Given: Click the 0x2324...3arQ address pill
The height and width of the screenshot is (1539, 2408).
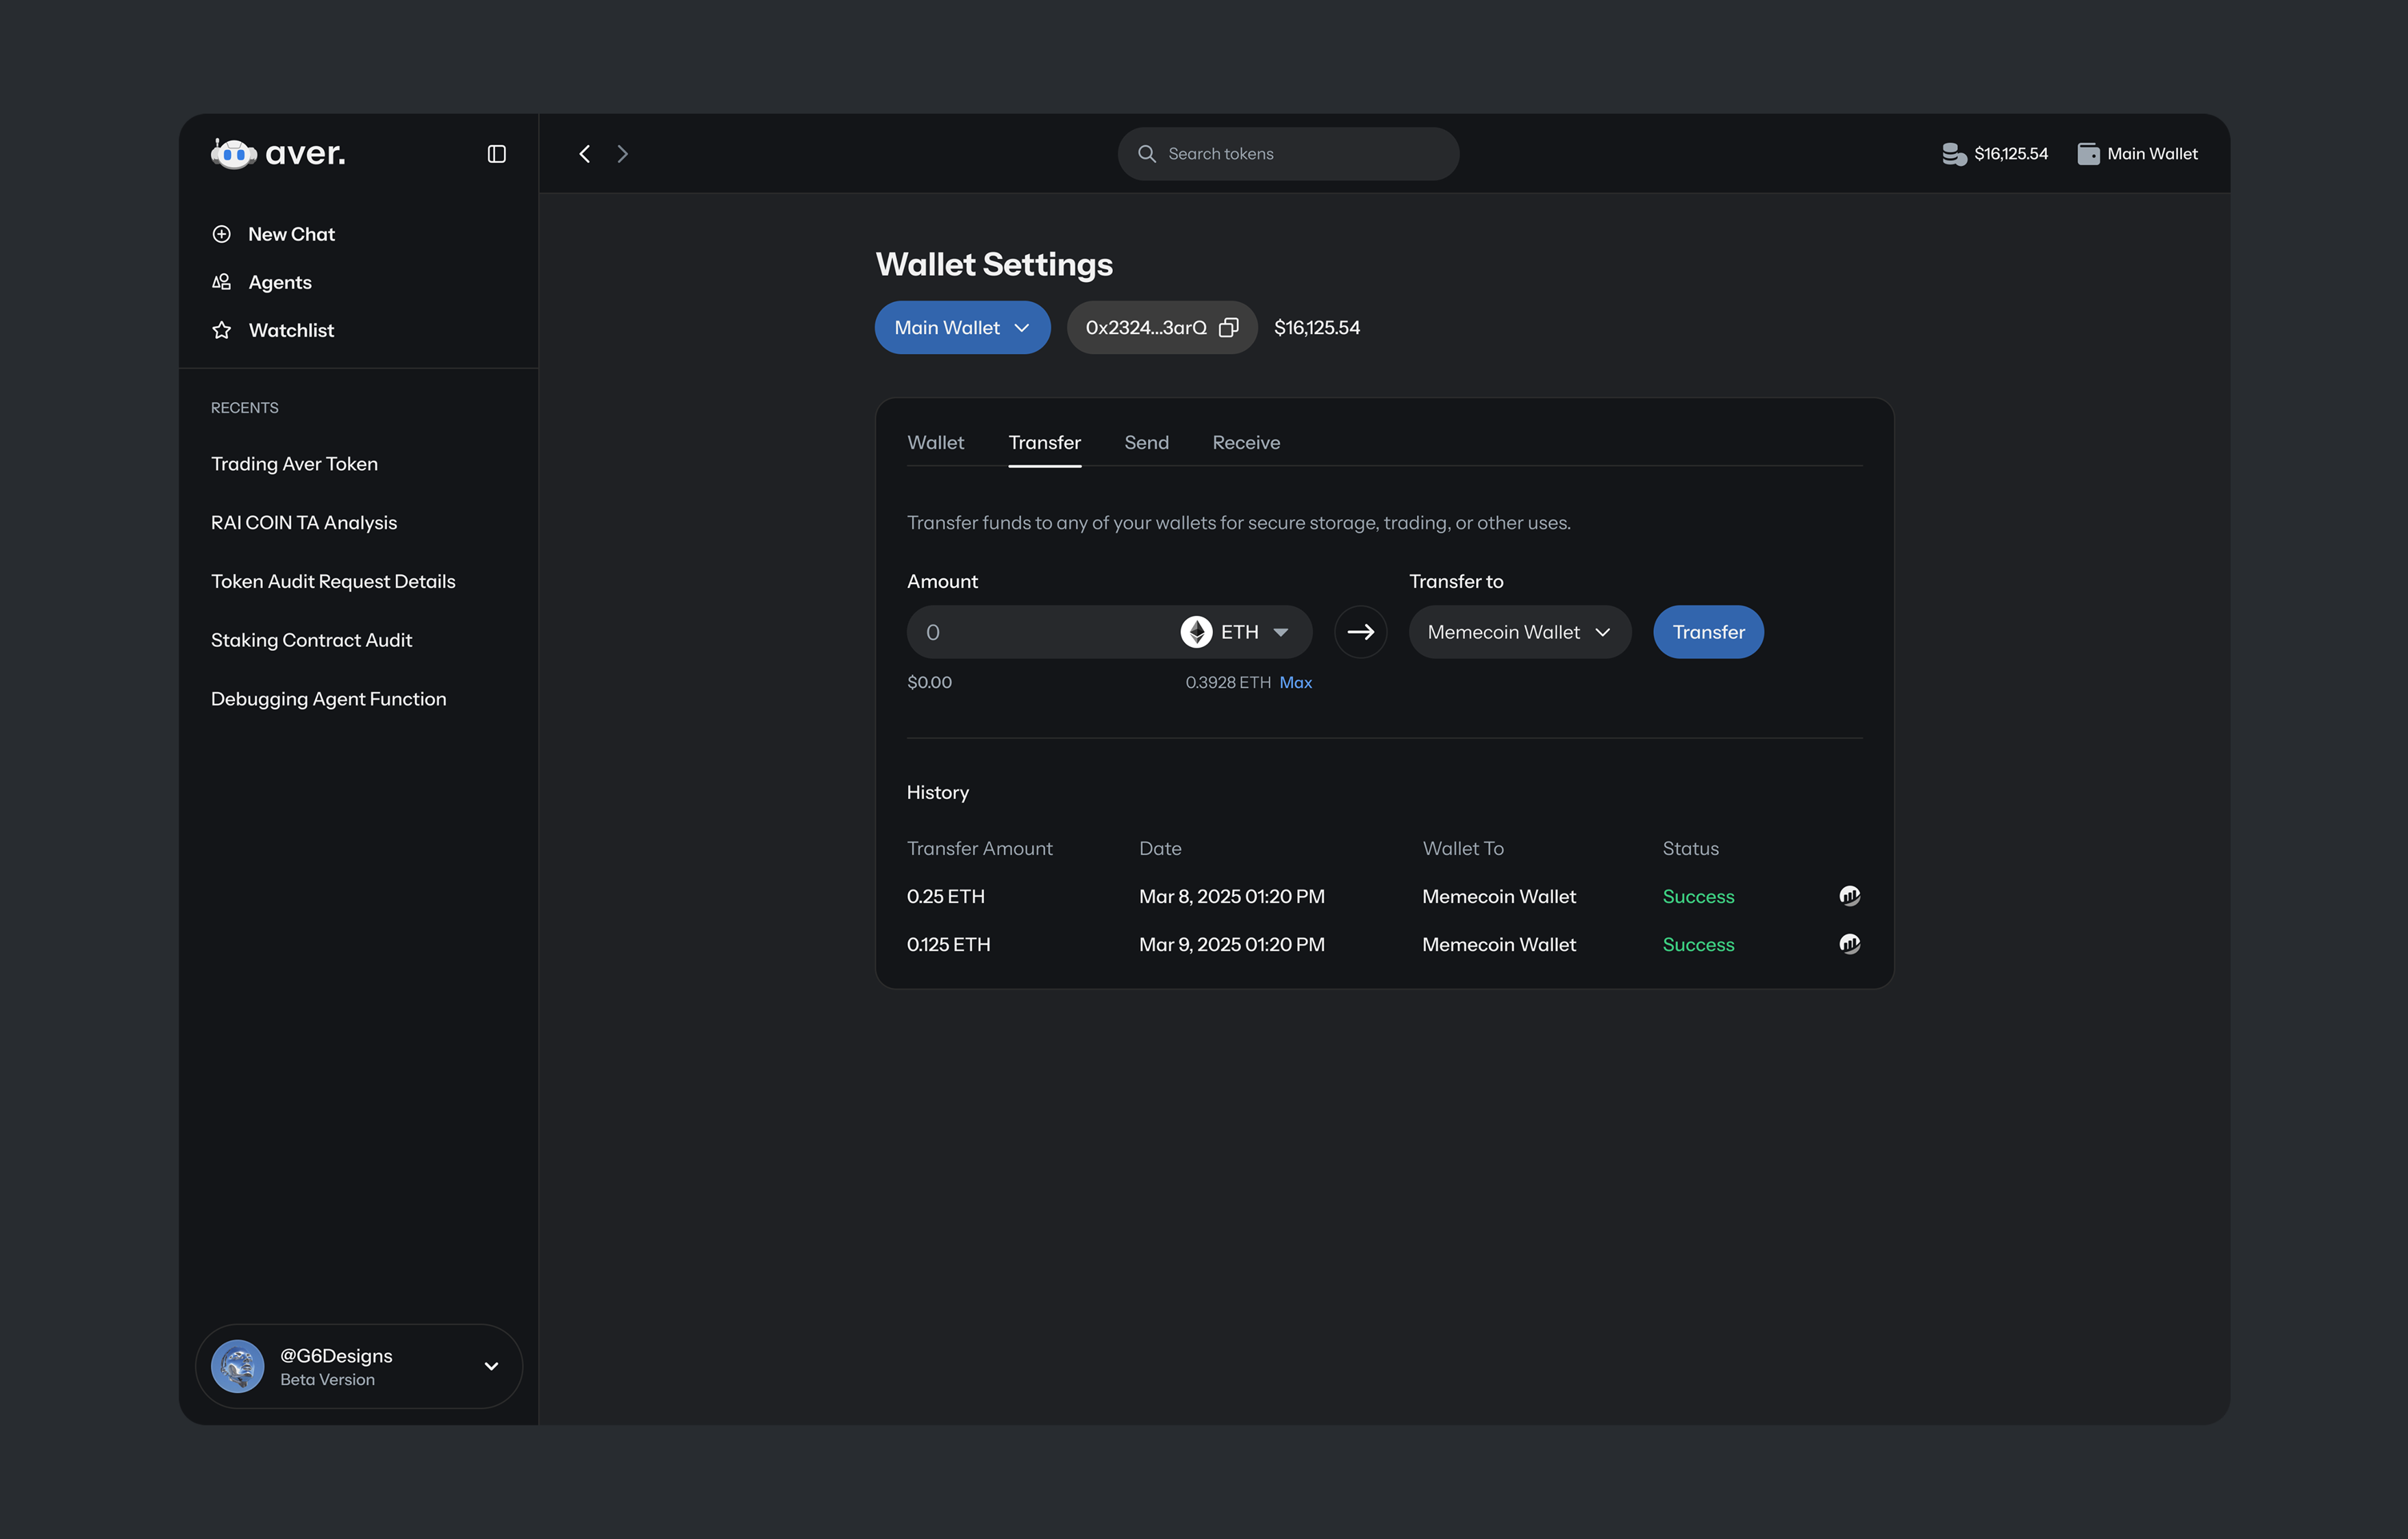Looking at the screenshot, I should click(1162, 328).
